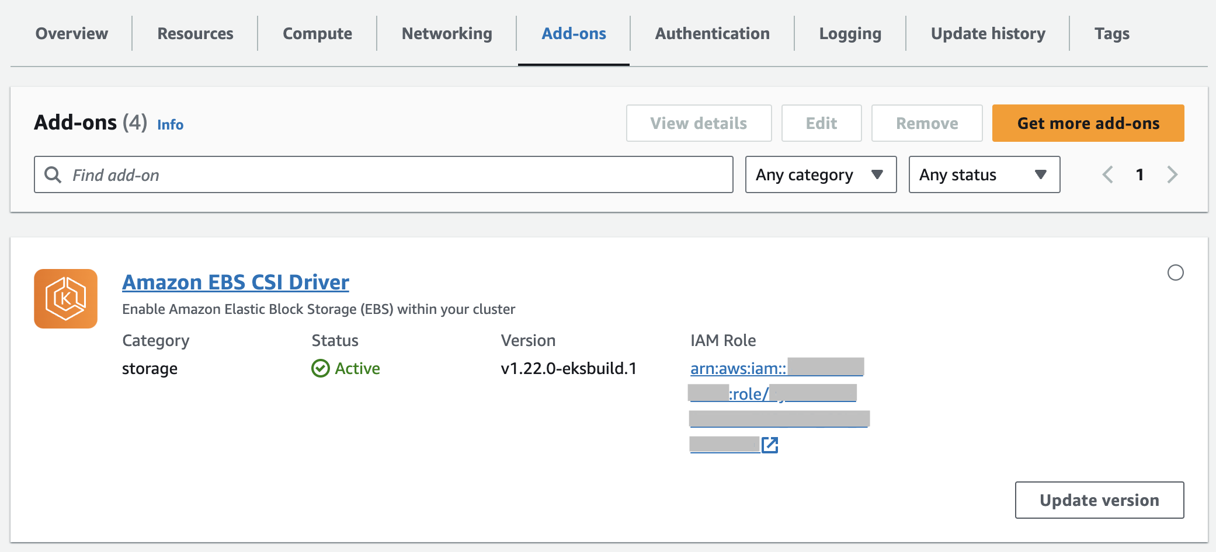Open the Networking tab
The image size is (1216, 552).
point(447,34)
